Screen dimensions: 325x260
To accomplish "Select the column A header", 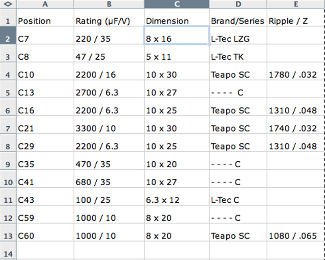I will click(x=45, y=4).
